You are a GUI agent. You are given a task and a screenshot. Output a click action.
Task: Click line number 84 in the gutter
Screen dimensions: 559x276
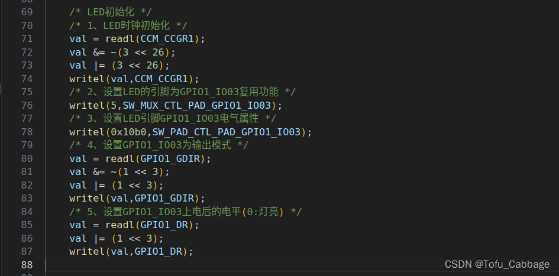pyautogui.click(x=27, y=212)
